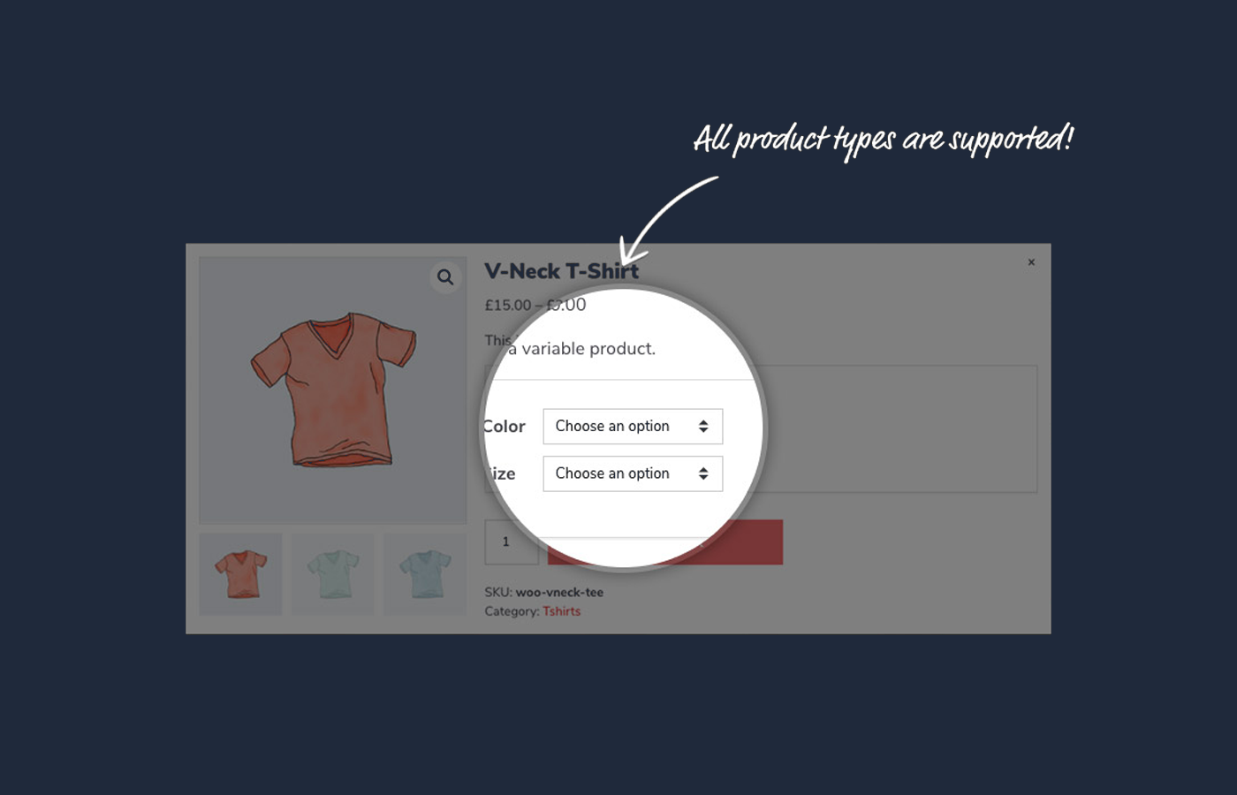
Task: Open the Size "Choose an option" dropdown
Action: click(x=633, y=473)
